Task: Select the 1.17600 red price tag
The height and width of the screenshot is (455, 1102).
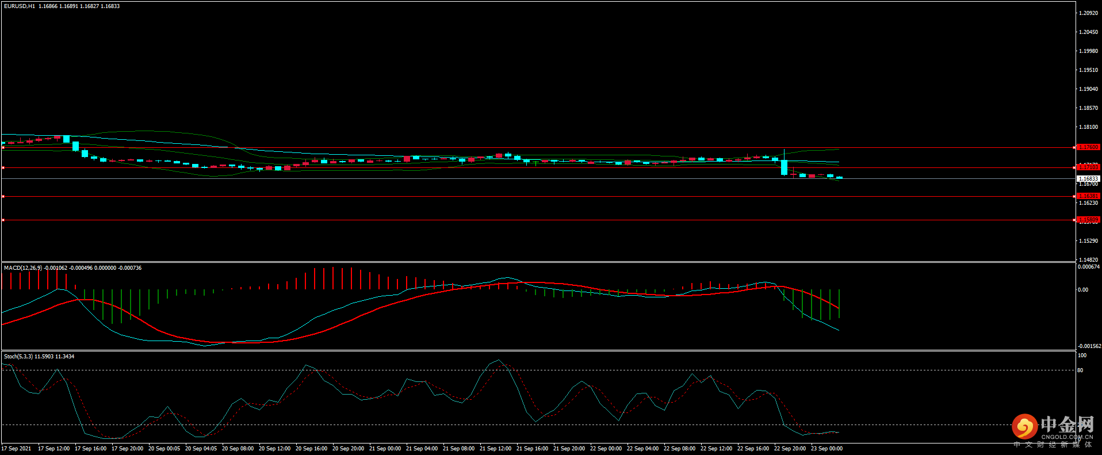Action: [x=1088, y=147]
